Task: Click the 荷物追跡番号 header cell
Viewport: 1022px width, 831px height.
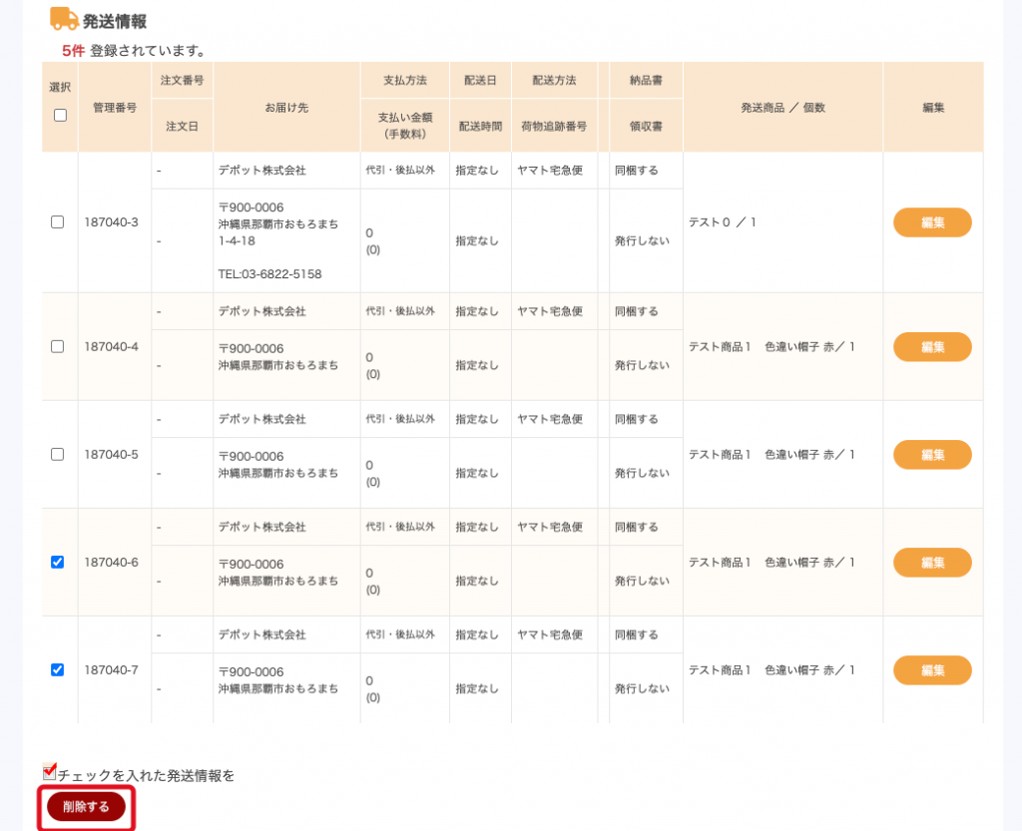Action: tap(553, 127)
